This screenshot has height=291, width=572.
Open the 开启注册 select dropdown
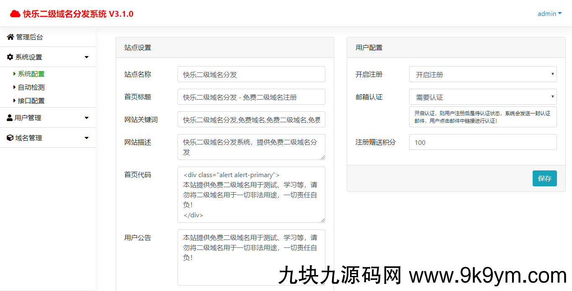(482, 75)
